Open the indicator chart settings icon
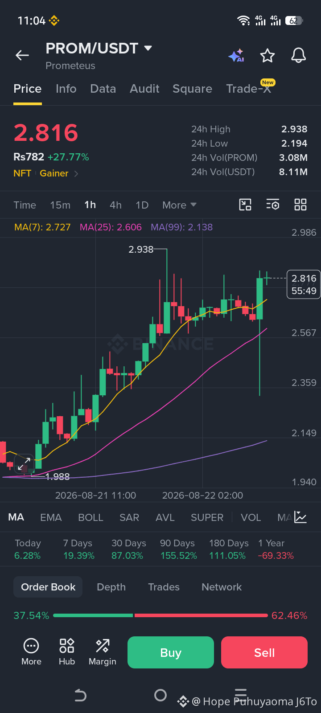 coord(300,517)
